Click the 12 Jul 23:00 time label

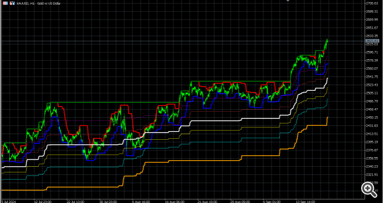(43, 201)
